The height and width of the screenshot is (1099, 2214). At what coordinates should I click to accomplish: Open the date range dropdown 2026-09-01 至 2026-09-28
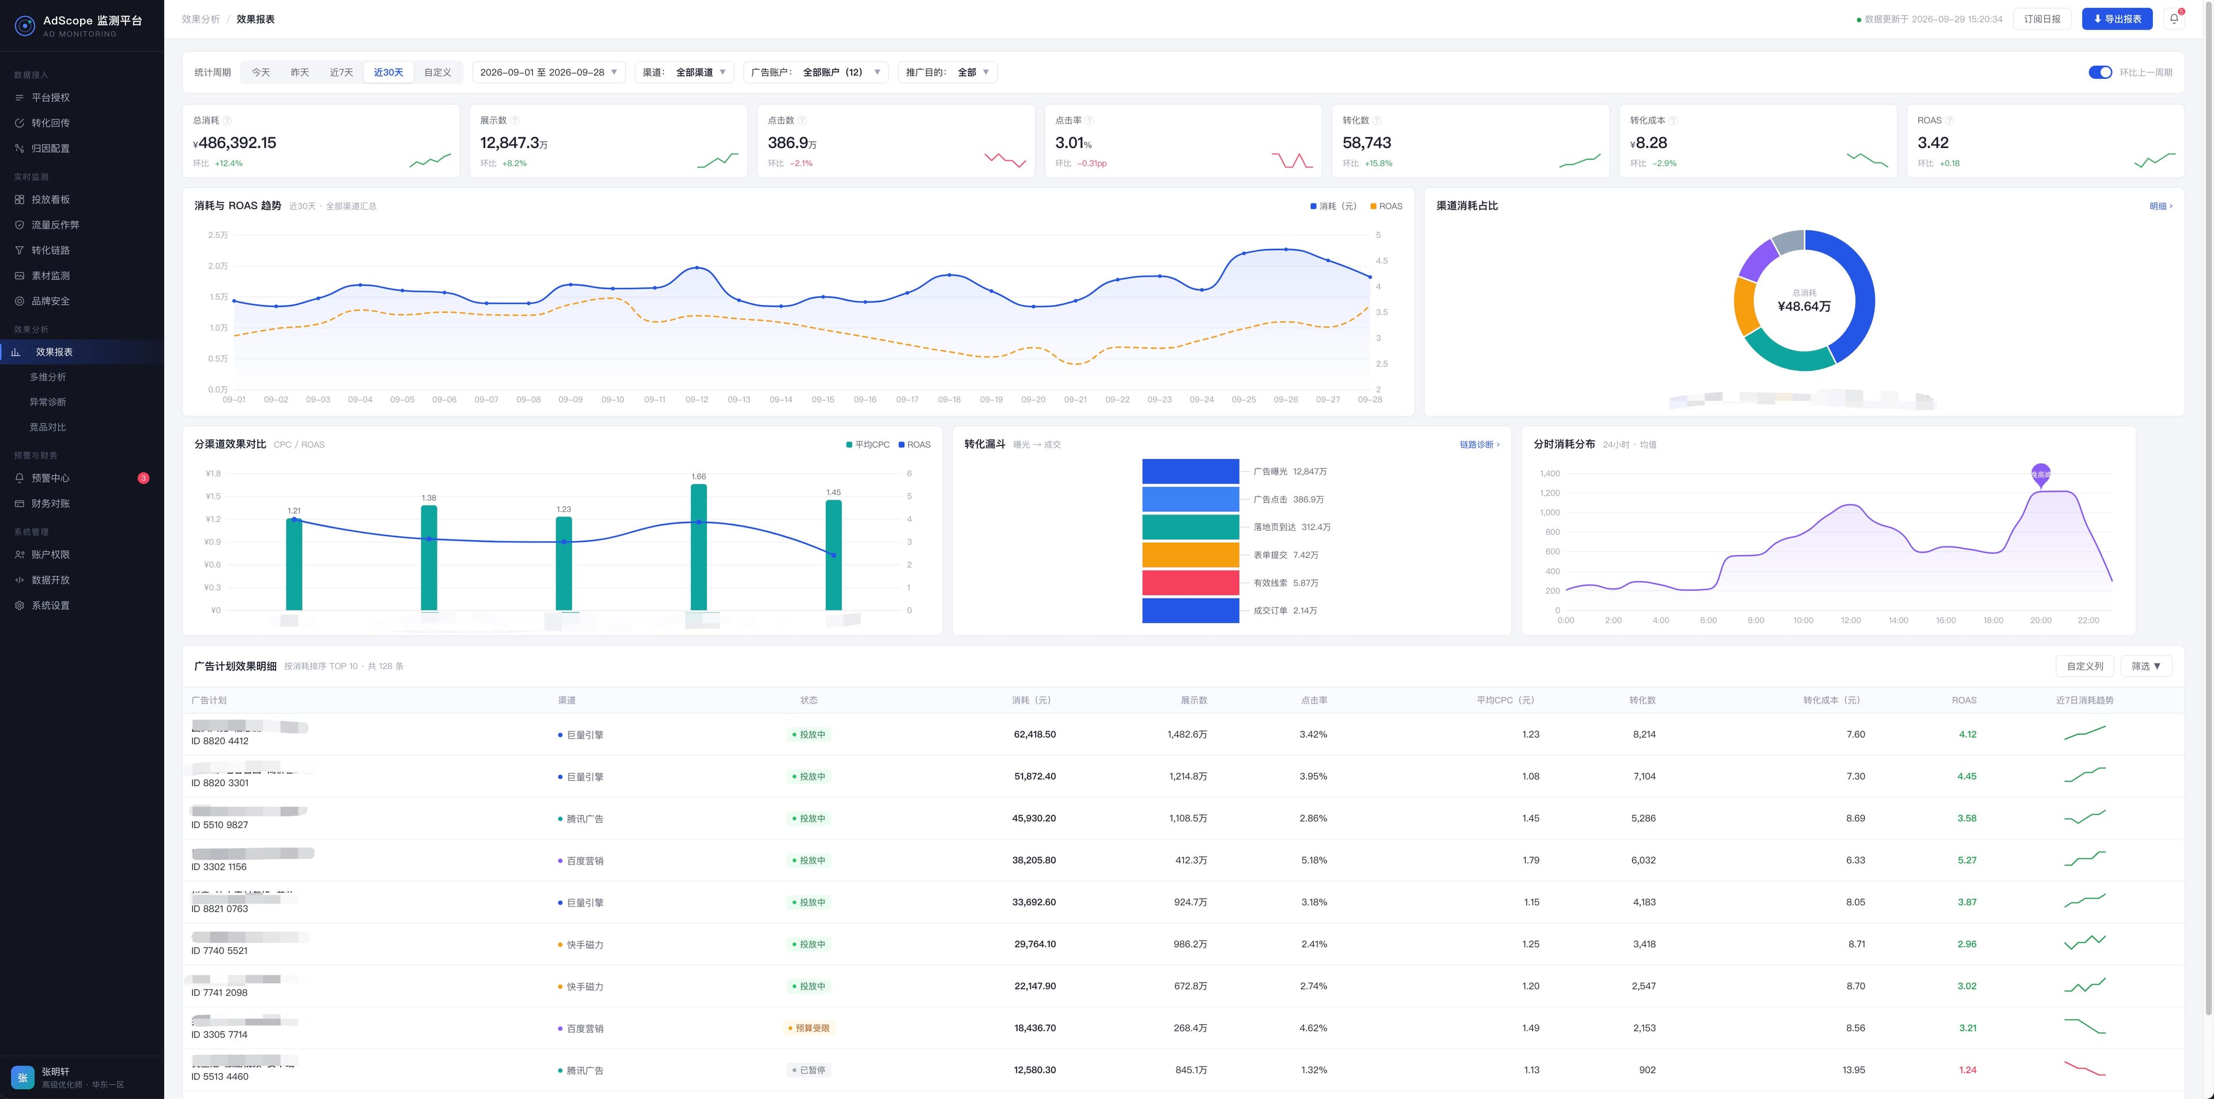click(548, 72)
